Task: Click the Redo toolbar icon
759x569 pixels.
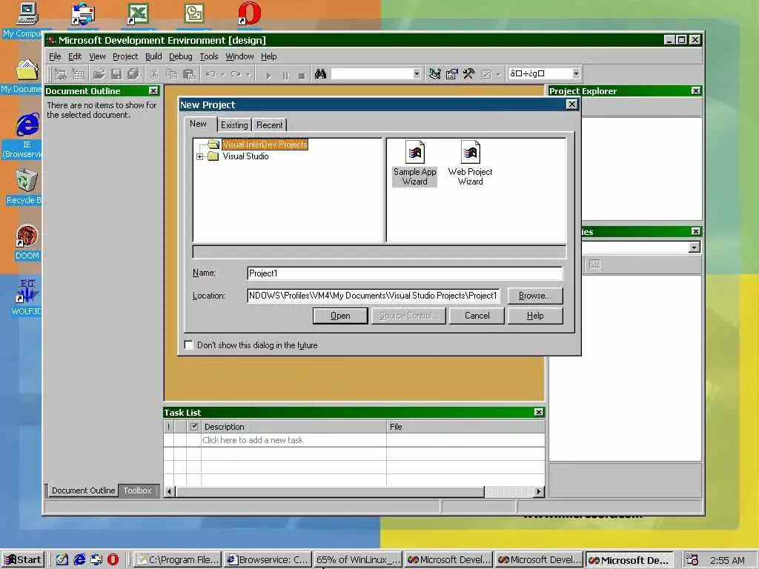Action: click(x=236, y=74)
